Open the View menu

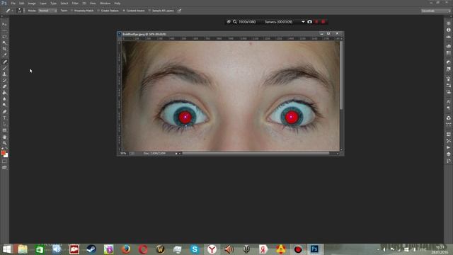coord(93,3)
